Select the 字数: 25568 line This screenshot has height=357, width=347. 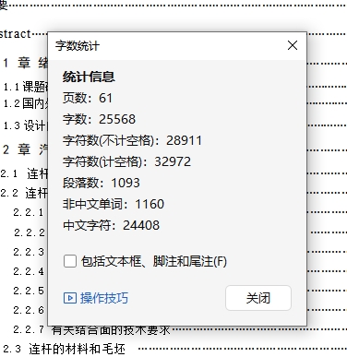pos(99,119)
